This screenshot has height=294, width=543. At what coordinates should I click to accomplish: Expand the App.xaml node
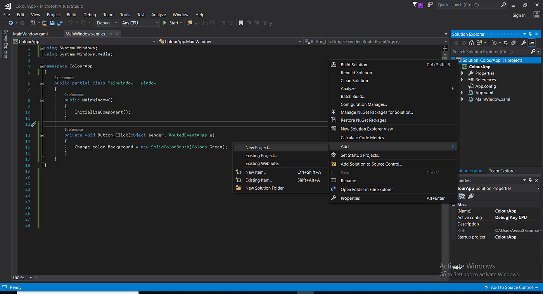pyautogui.click(x=462, y=93)
